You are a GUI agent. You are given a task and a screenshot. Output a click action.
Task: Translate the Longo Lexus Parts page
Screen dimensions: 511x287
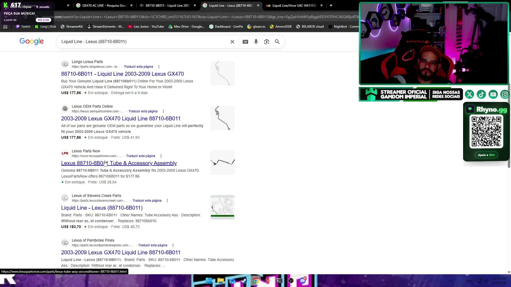[139, 67]
